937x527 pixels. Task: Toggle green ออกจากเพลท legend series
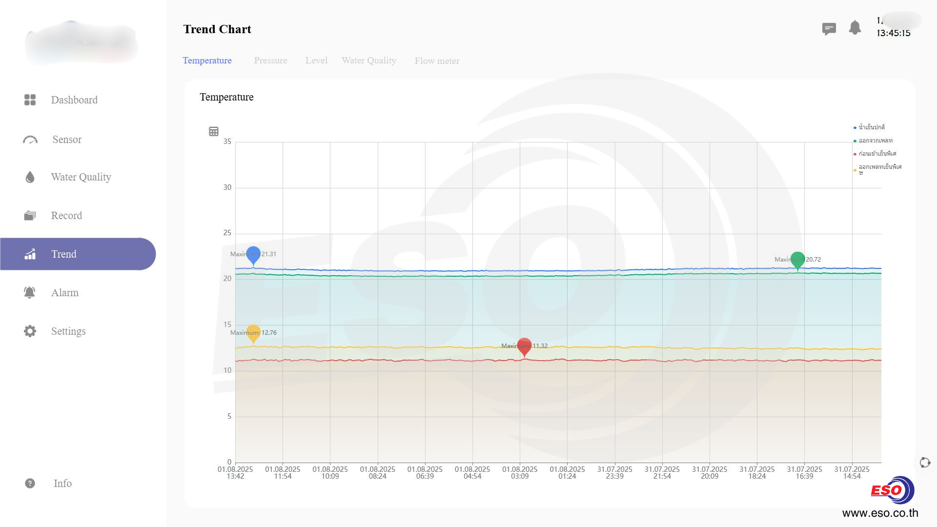pyautogui.click(x=875, y=141)
